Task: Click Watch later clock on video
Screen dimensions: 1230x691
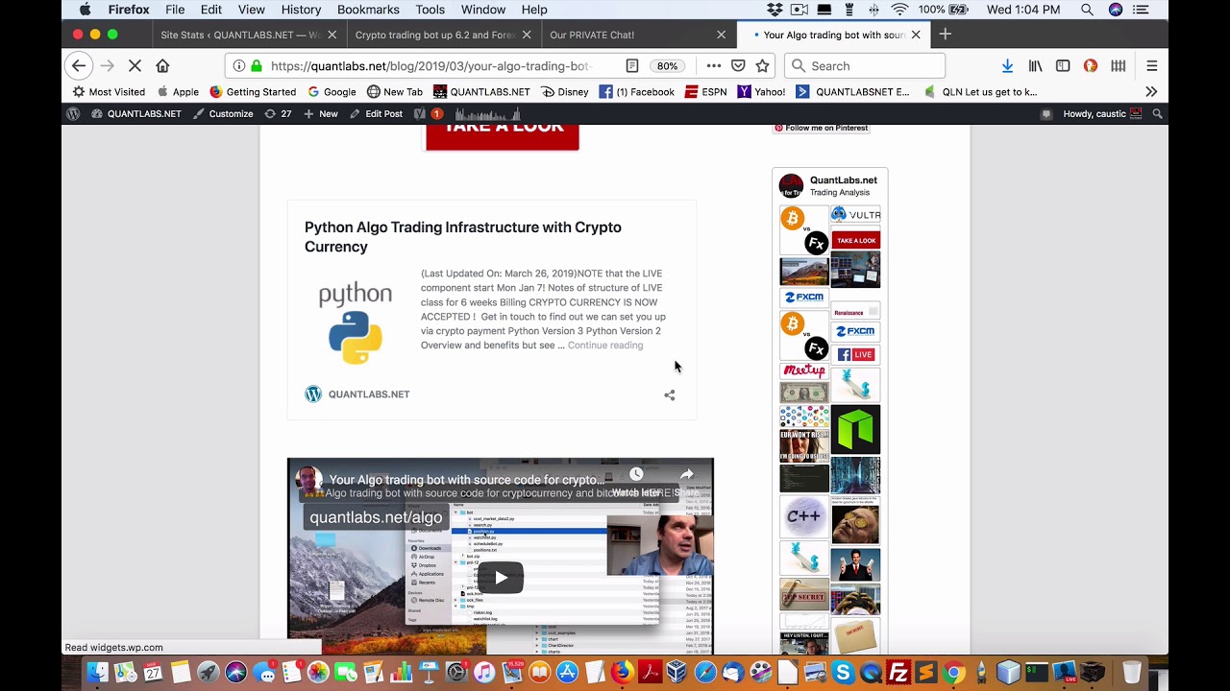Action: [x=636, y=475]
